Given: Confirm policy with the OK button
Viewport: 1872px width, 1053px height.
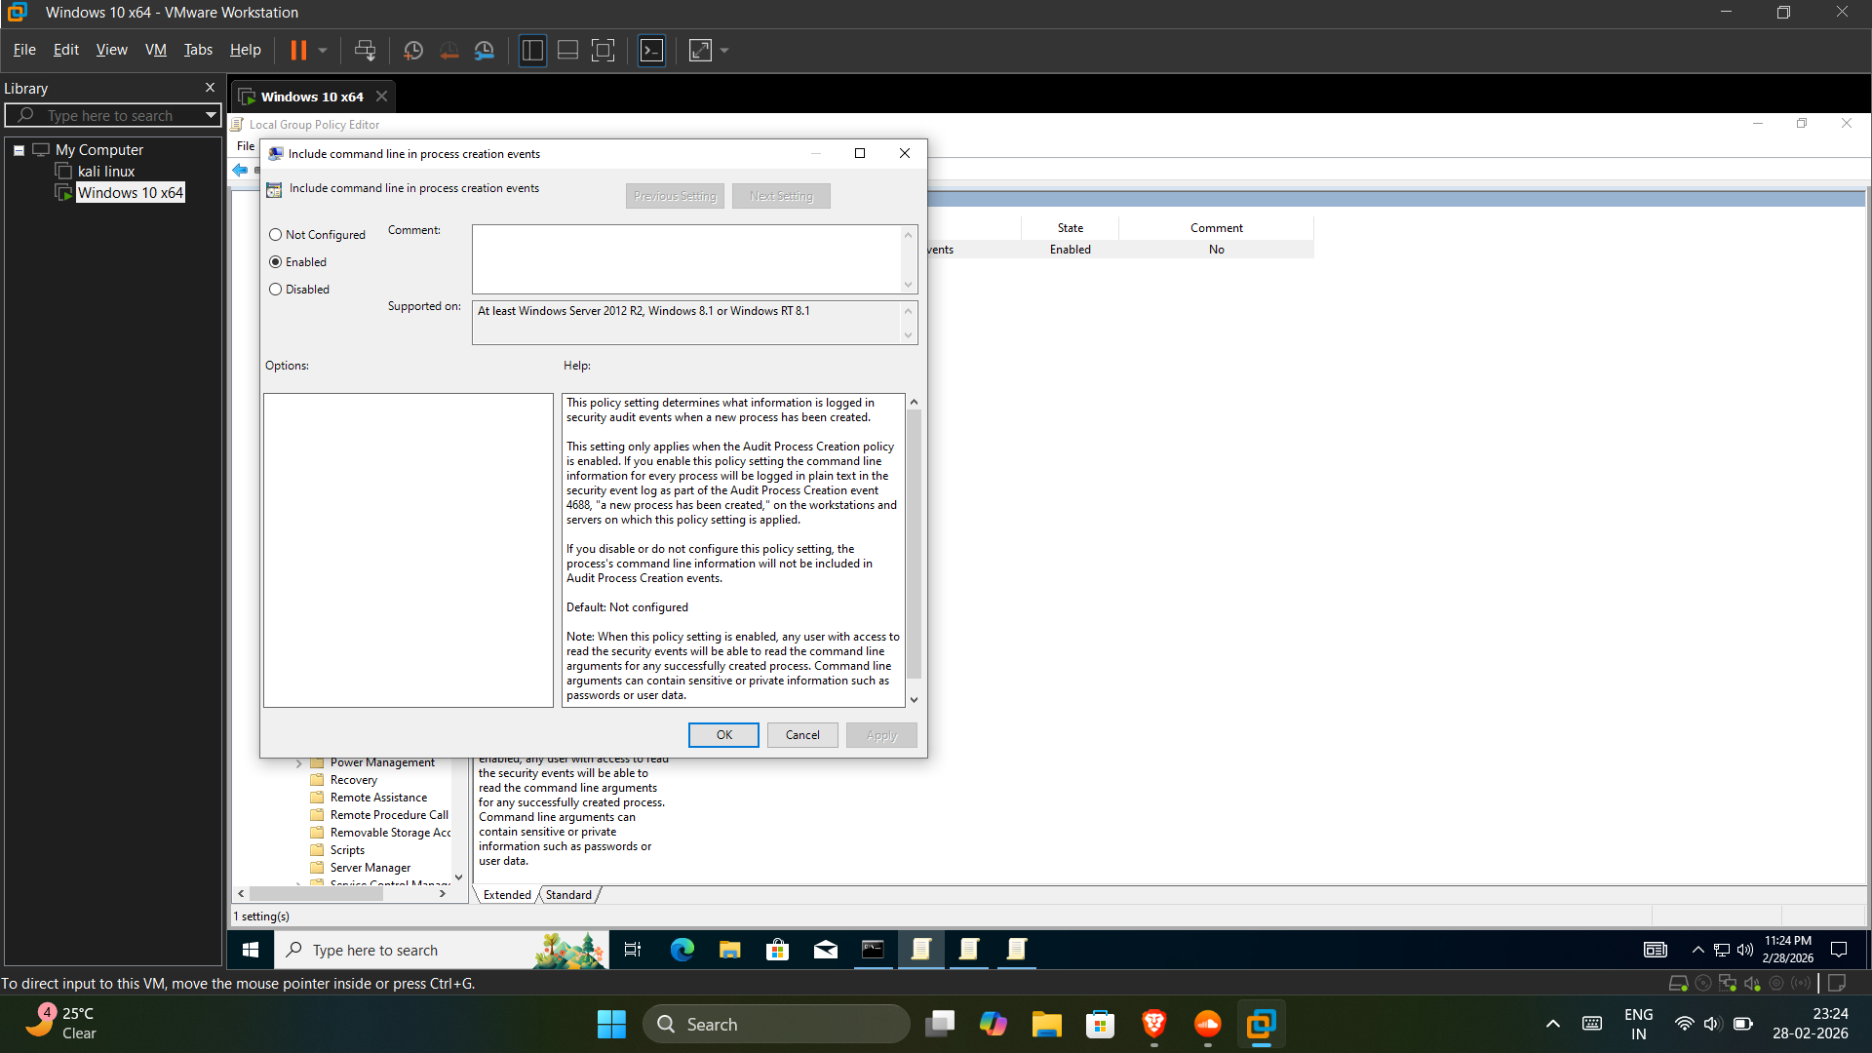Looking at the screenshot, I should 723,735.
